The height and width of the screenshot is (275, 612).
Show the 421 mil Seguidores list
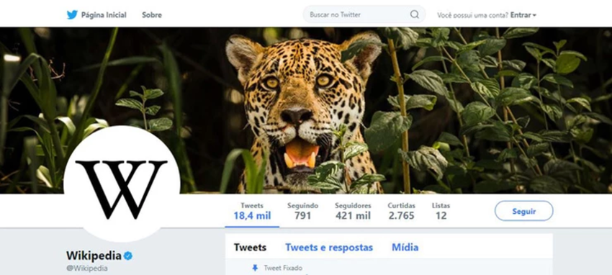point(354,211)
